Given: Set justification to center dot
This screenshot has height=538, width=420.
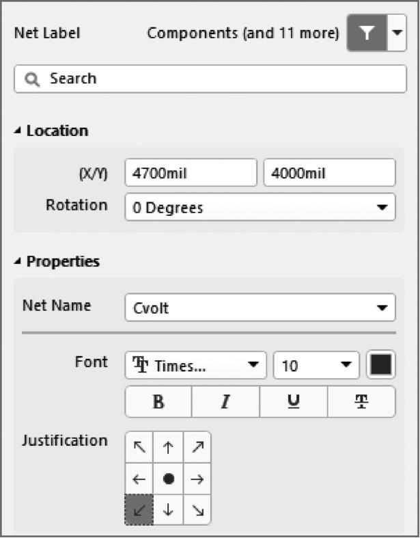Looking at the screenshot, I should 168,479.
